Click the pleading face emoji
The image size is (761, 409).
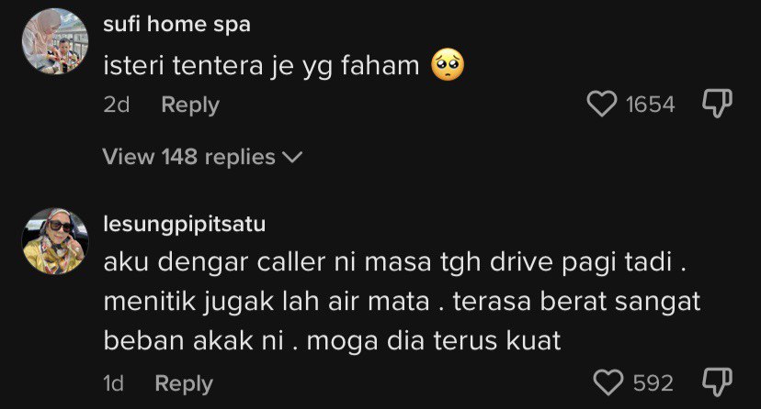(448, 65)
